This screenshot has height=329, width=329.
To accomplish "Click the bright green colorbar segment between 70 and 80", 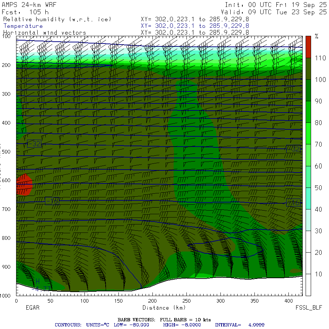I will [x=308, y=134].
